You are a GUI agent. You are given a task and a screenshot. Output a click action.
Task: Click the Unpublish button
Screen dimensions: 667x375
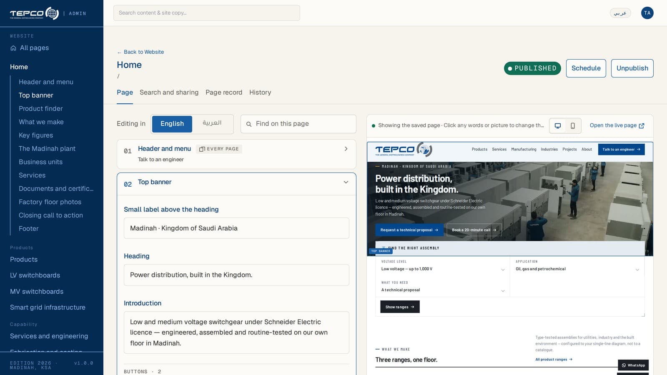(x=632, y=68)
